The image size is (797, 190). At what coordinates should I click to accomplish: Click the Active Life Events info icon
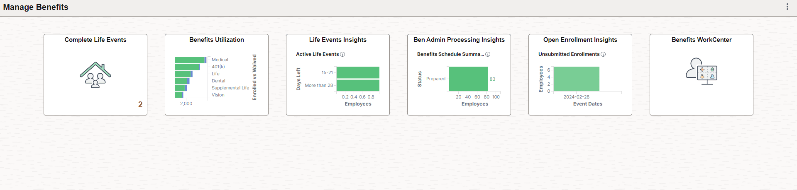(342, 54)
